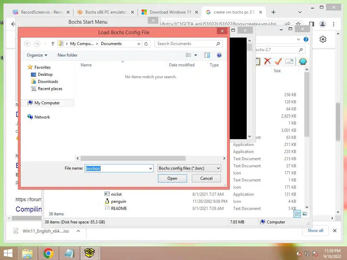Image resolution: width=347 pixels, height=260 pixels.
Task: Click the Open button
Action: (x=172, y=178)
